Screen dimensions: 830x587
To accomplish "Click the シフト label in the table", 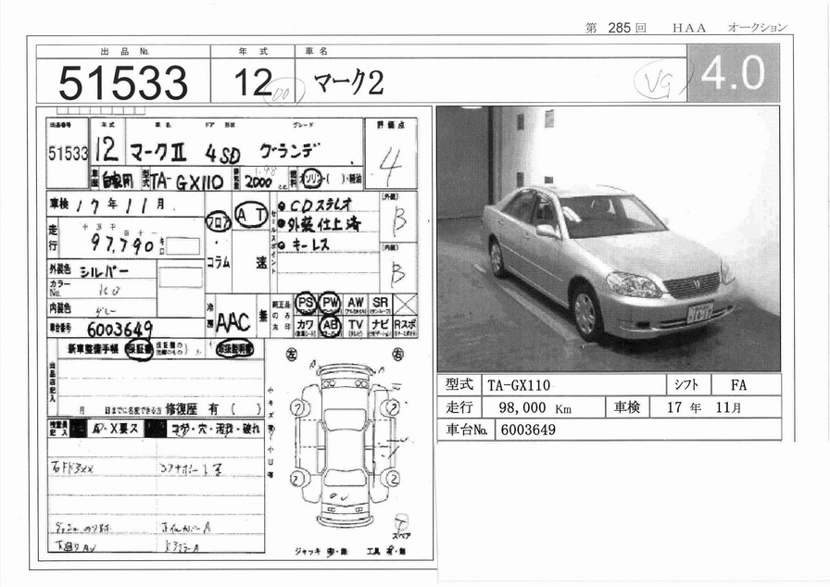I will click(686, 384).
